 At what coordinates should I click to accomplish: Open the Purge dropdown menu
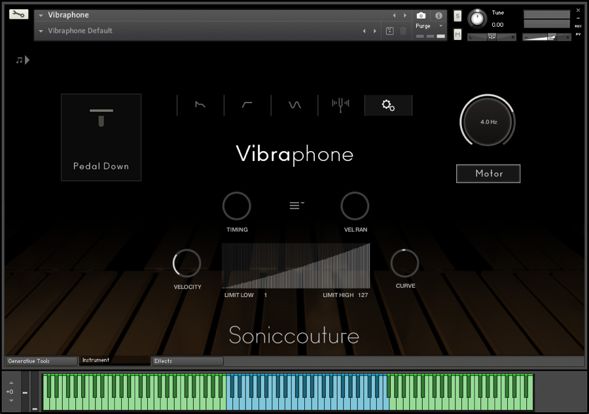pos(429,26)
